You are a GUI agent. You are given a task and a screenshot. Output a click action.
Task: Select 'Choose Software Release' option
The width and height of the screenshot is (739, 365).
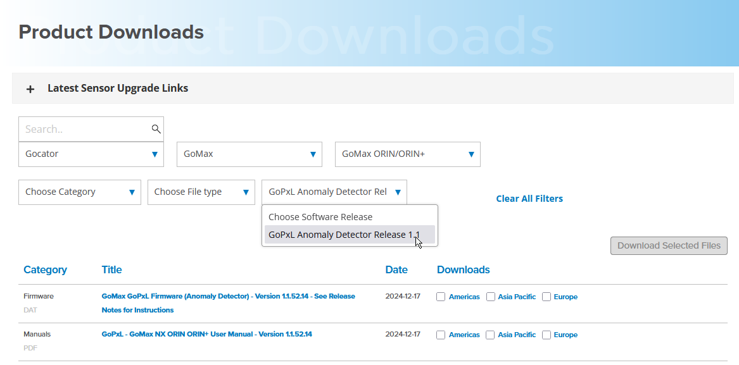(x=320, y=217)
